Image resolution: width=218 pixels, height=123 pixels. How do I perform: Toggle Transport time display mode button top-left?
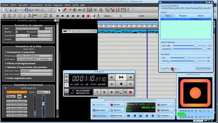tap(66, 76)
